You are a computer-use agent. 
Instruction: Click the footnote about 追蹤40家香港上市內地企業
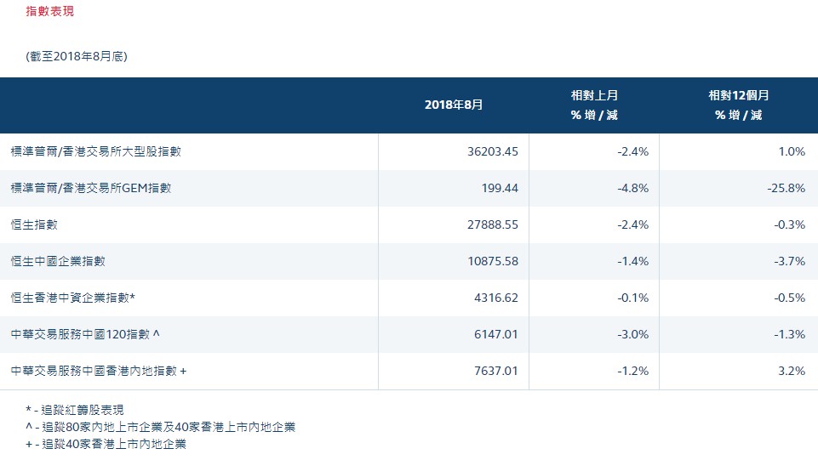point(106,444)
